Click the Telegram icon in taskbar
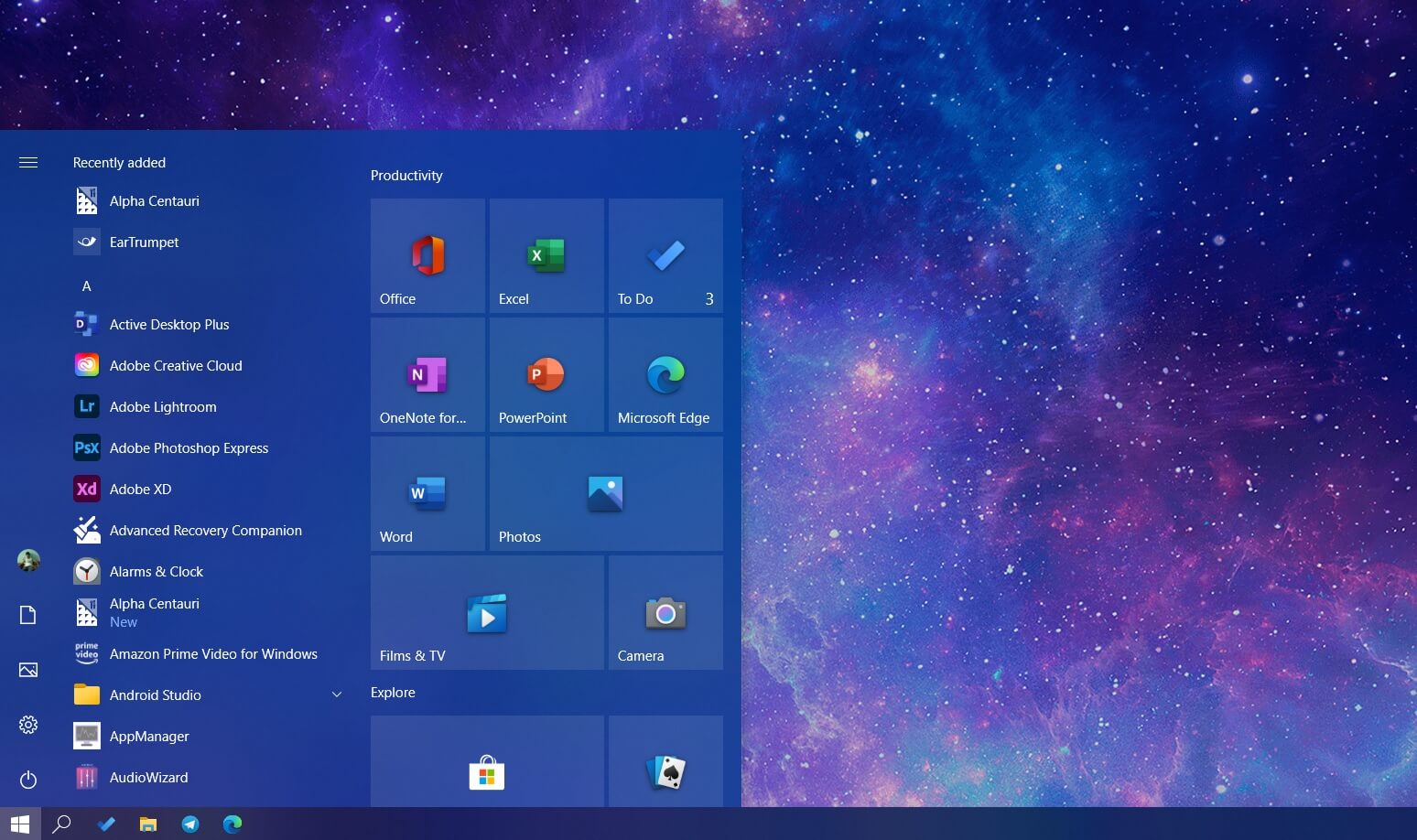Screen dimensions: 1417x840 [x=190, y=824]
